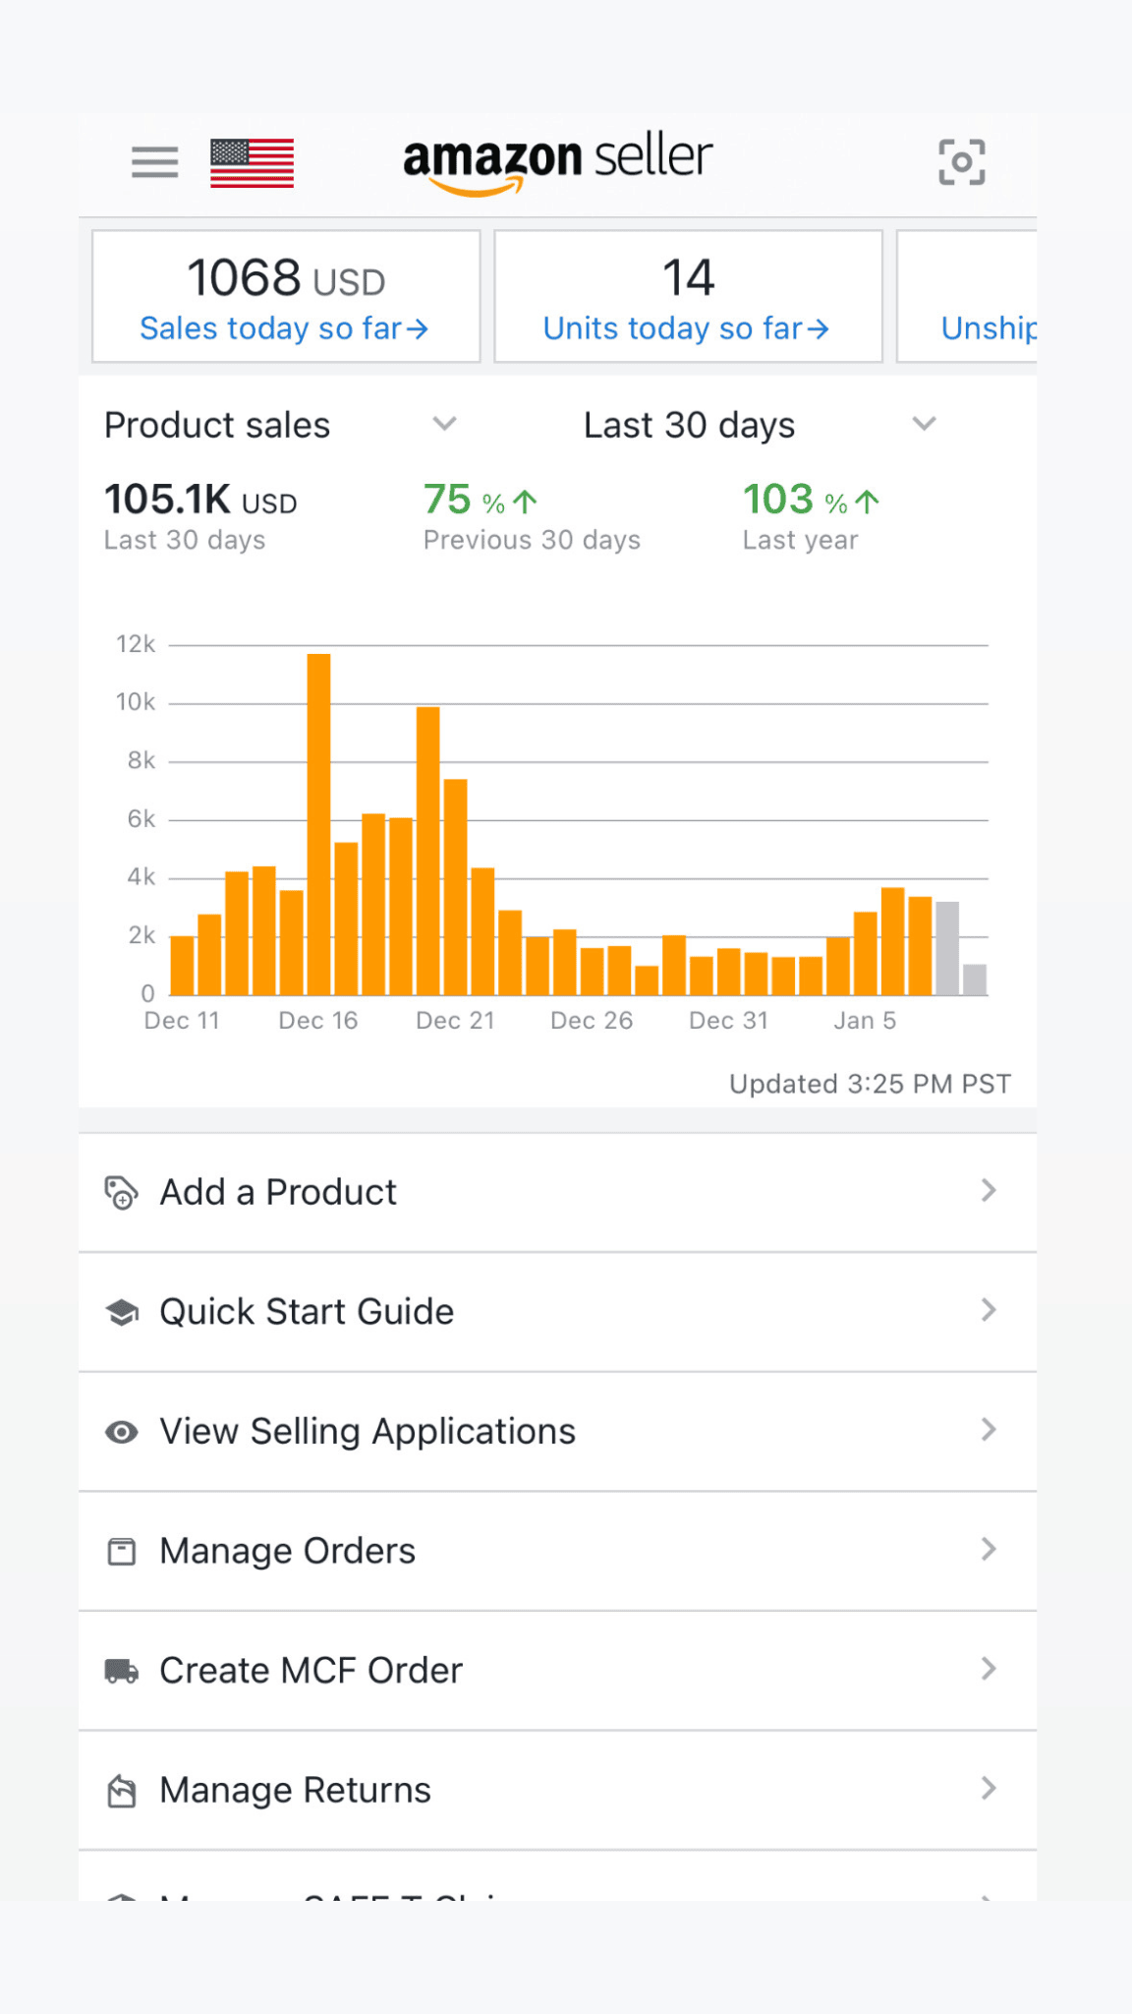
Task: Tap the tall gray bar in sales chart
Action: click(947, 948)
